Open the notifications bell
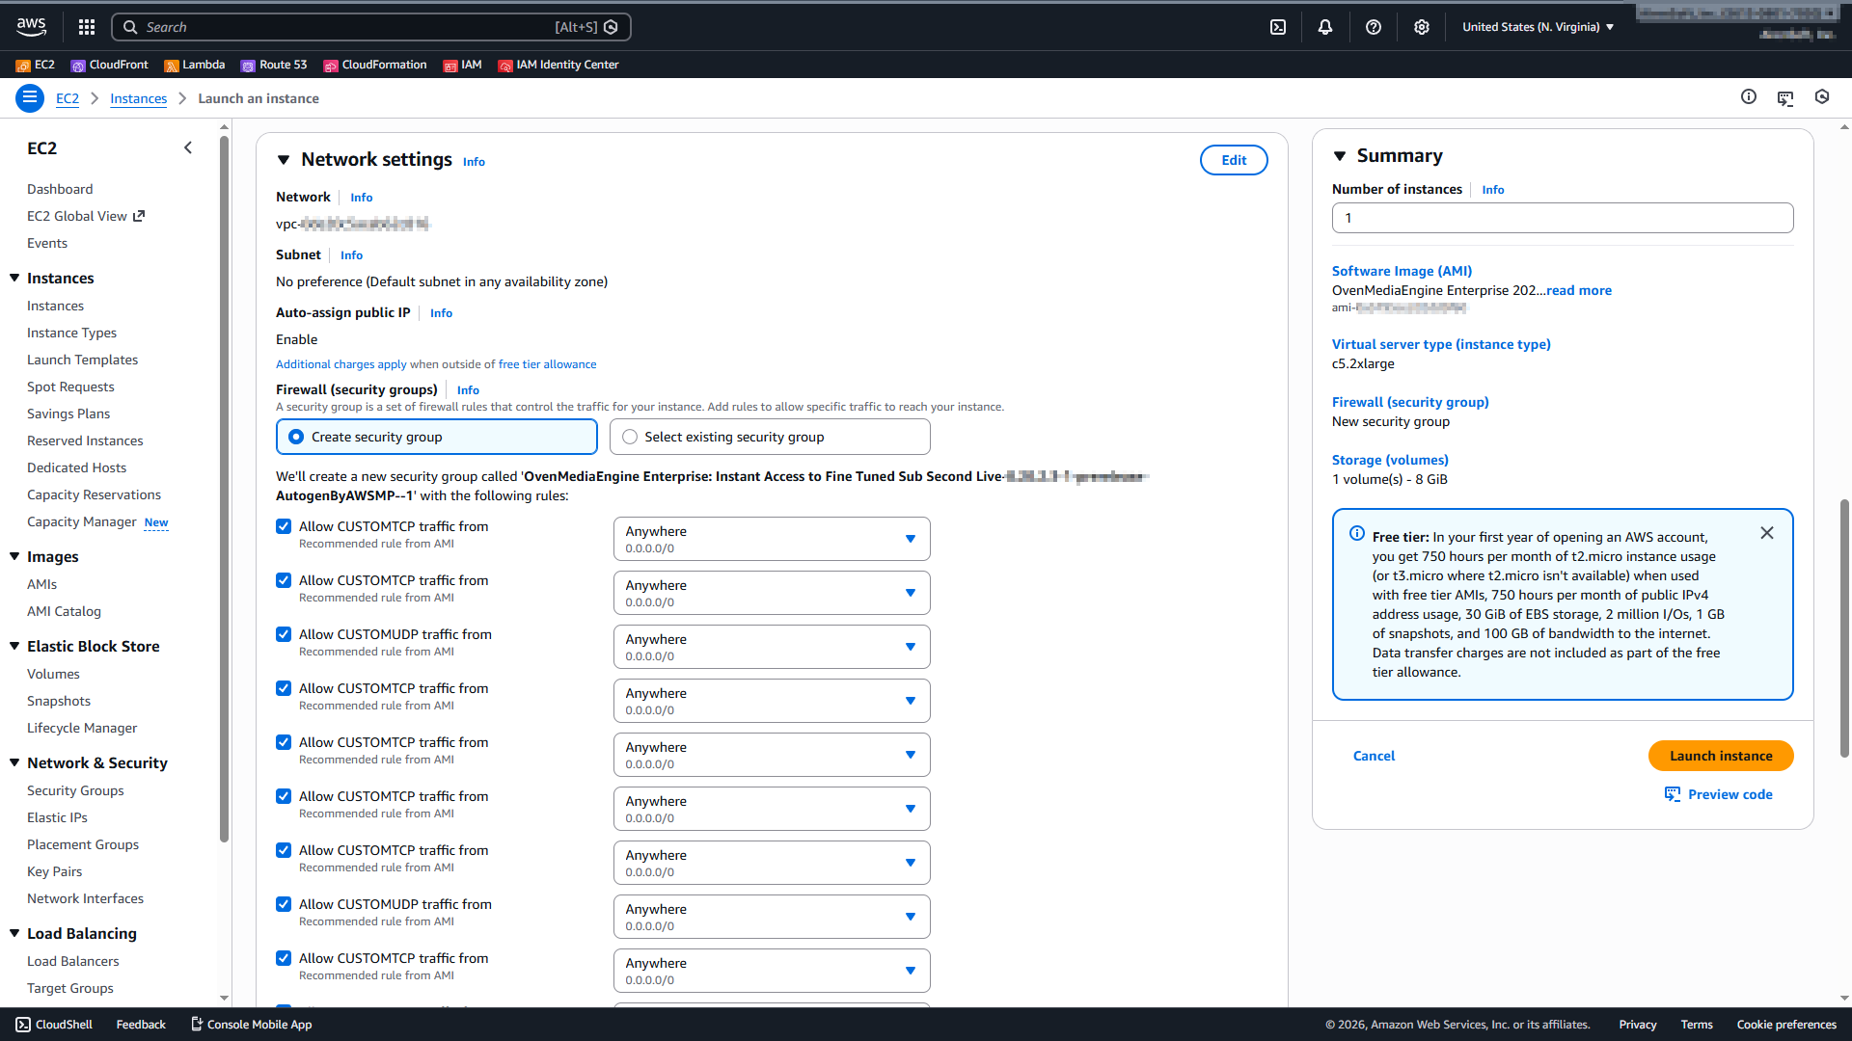The width and height of the screenshot is (1852, 1041). point(1325,27)
